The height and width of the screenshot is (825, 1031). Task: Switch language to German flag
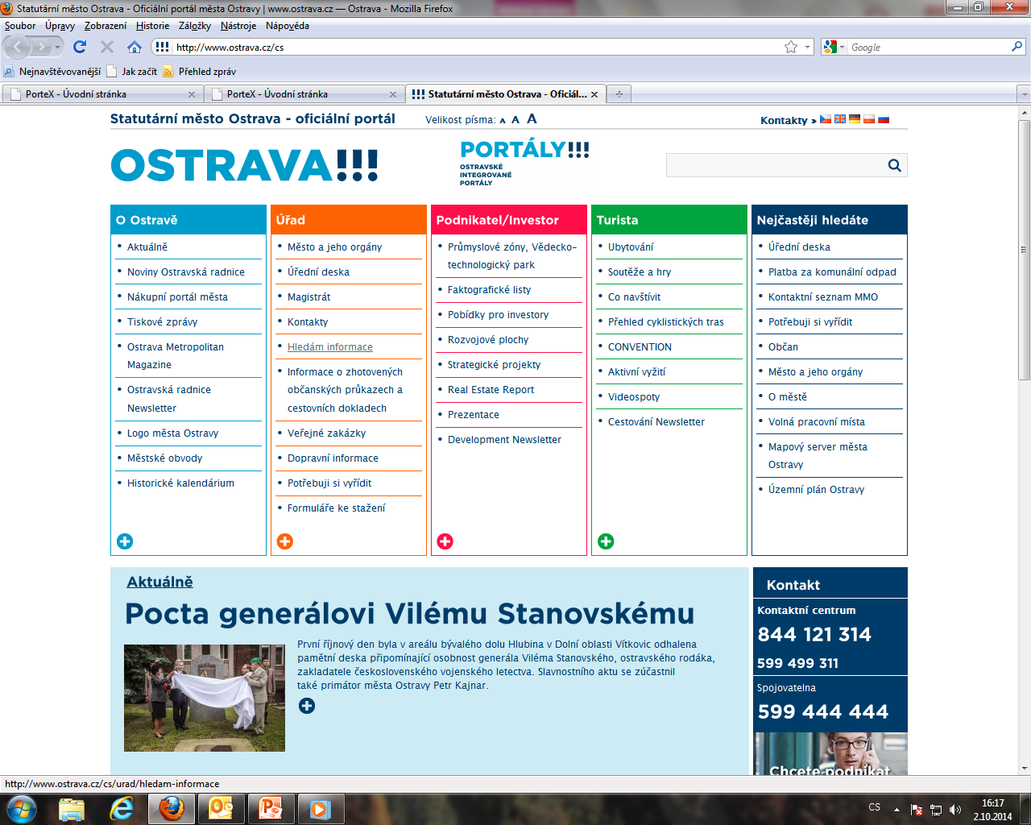point(855,119)
